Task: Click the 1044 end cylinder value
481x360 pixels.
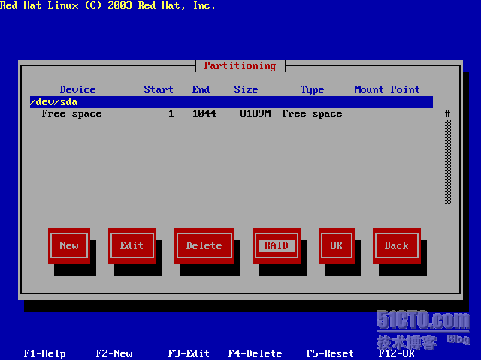Action: click(x=204, y=114)
